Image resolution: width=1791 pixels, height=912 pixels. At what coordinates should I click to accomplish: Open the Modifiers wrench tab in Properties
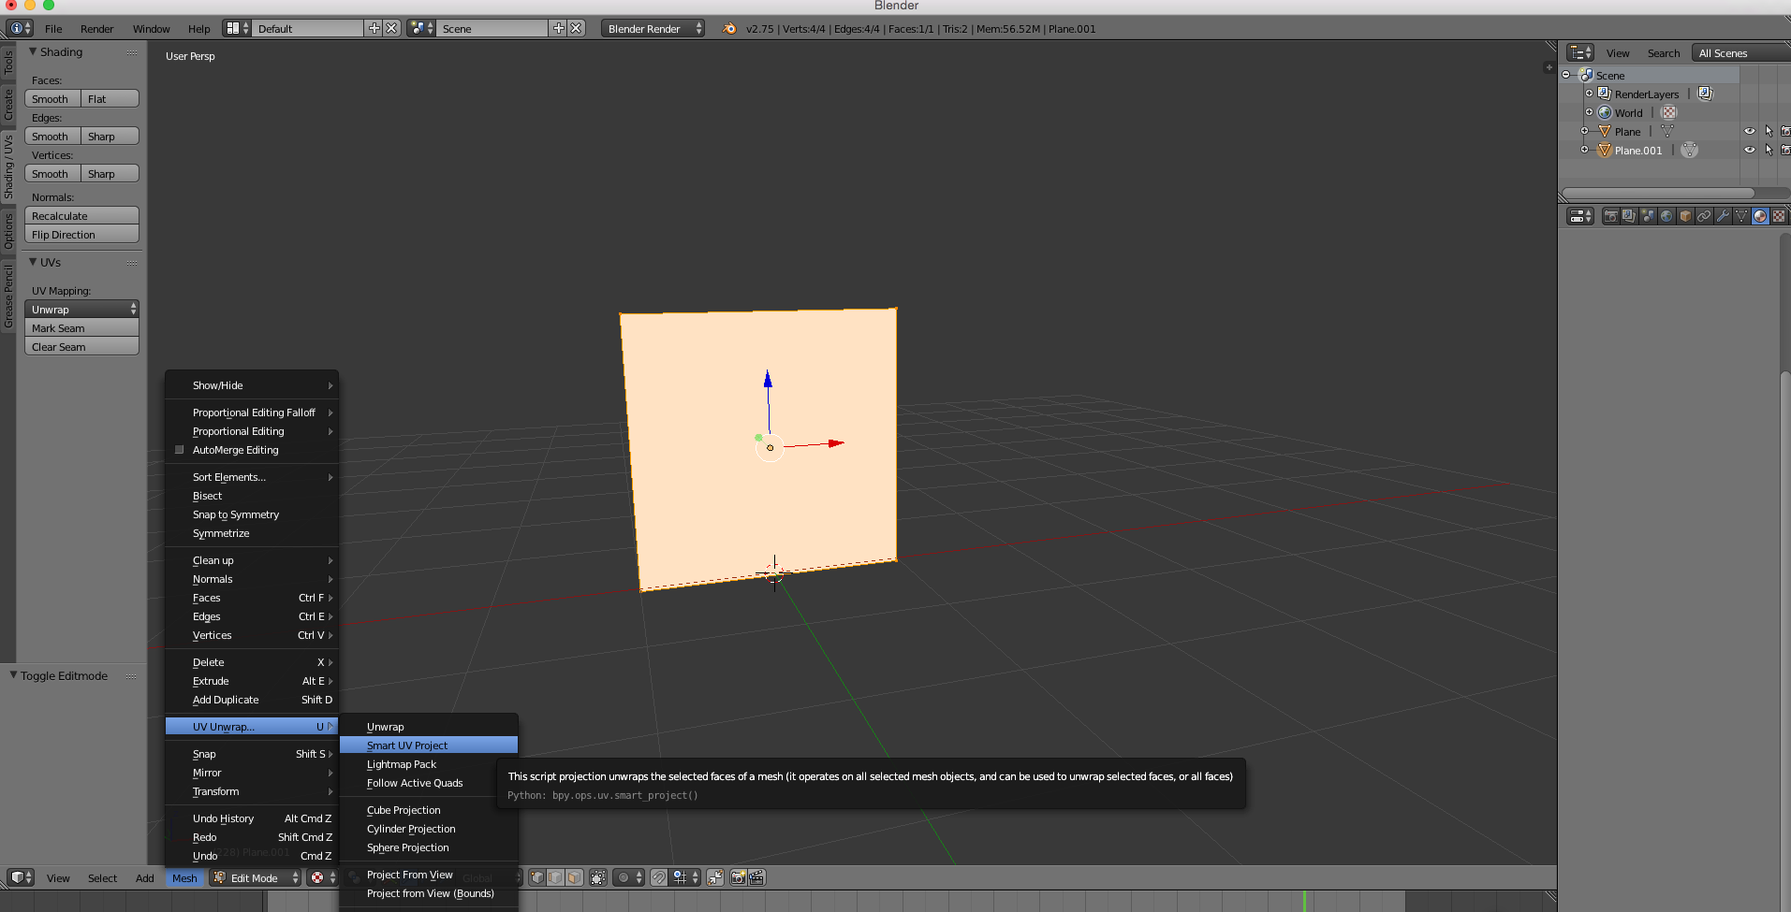tap(1723, 216)
